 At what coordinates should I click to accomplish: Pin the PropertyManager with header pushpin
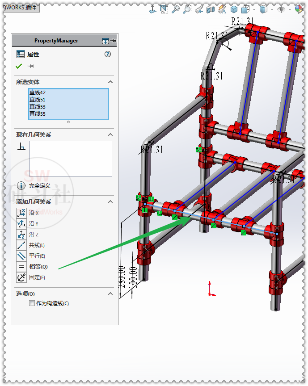pyautogui.click(x=114, y=41)
